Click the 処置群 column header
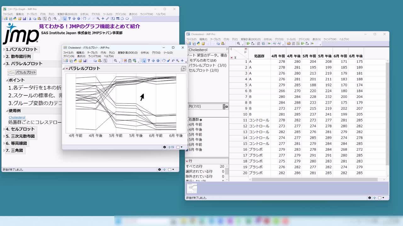This screenshot has height=226, width=403. (x=259, y=56)
